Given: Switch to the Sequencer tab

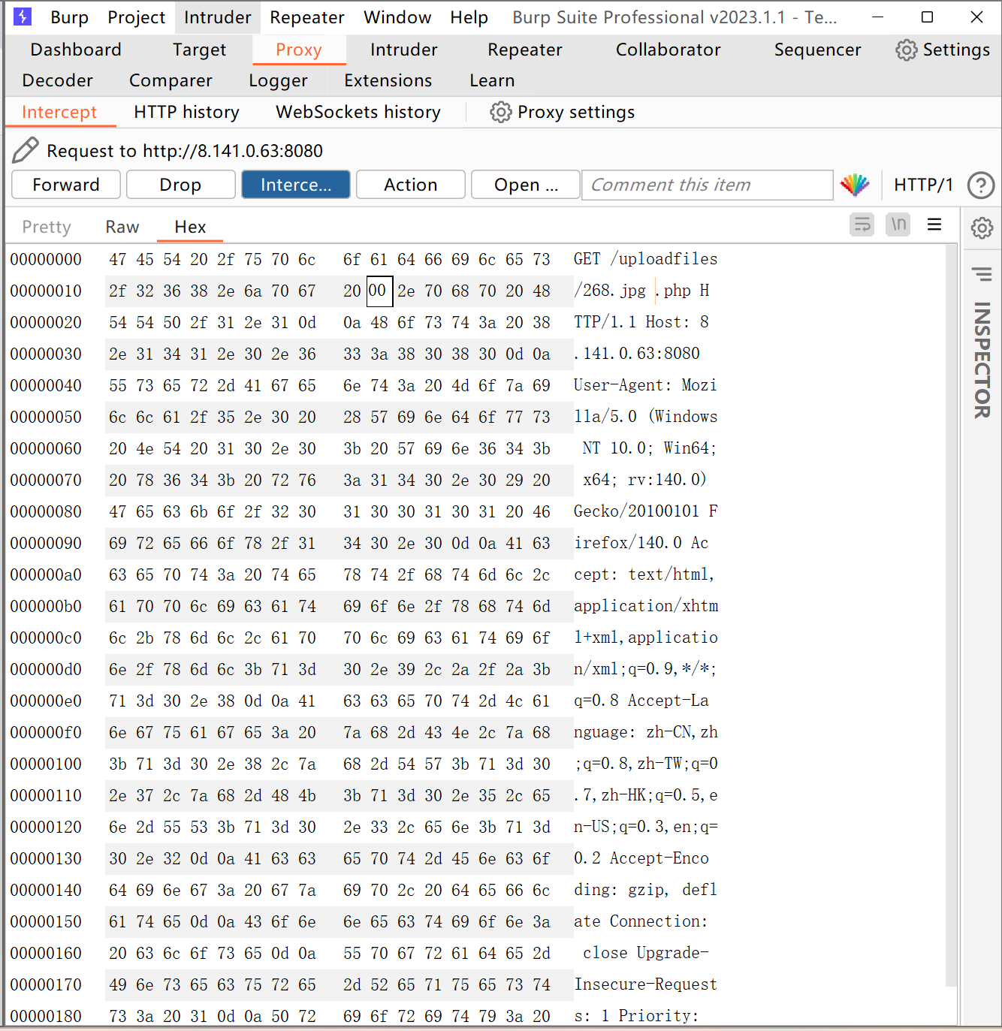Looking at the screenshot, I should 818,50.
